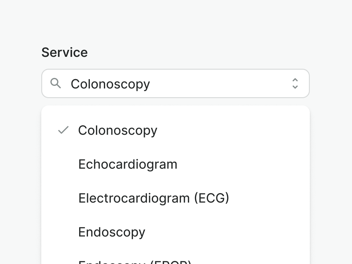Viewport: 352px width, 264px height.
Task: Hit the sort-style arrows at combobox right edge
Action: click(x=295, y=83)
